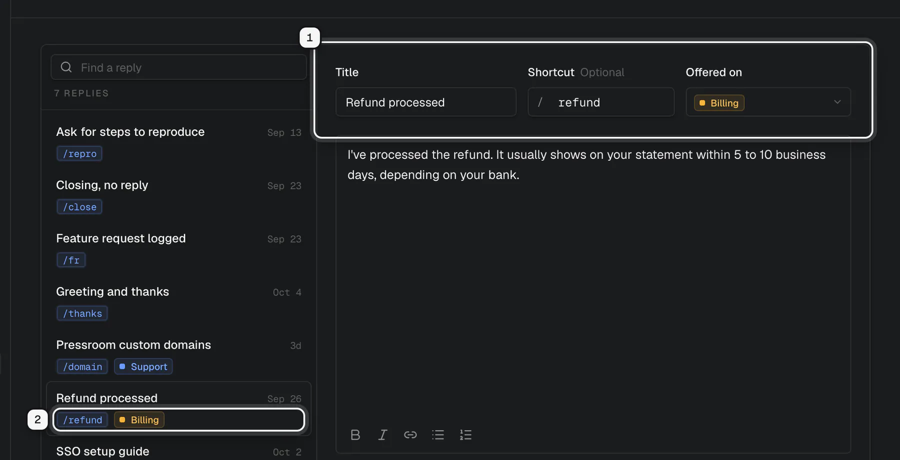Click the Oct 4 date
This screenshot has width=900, height=460.
pyautogui.click(x=287, y=292)
